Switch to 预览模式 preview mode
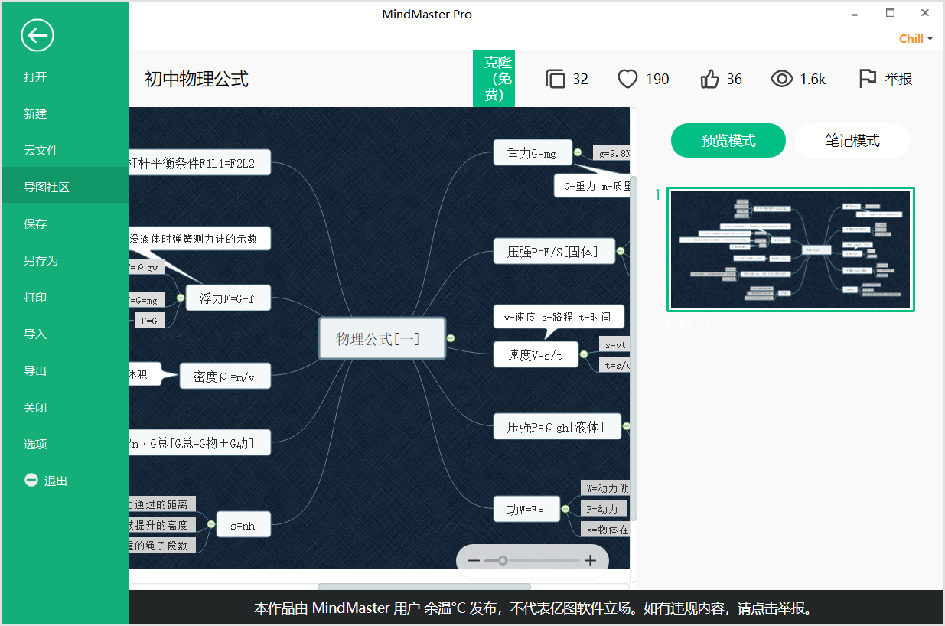The height and width of the screenshot is (626, 945). 728,141
